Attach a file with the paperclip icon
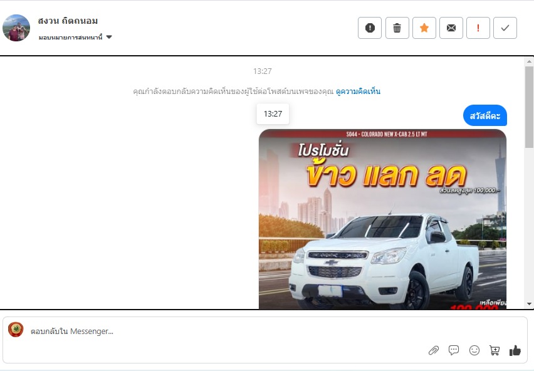This screenshot has width=534, height=371. [434, 350]
